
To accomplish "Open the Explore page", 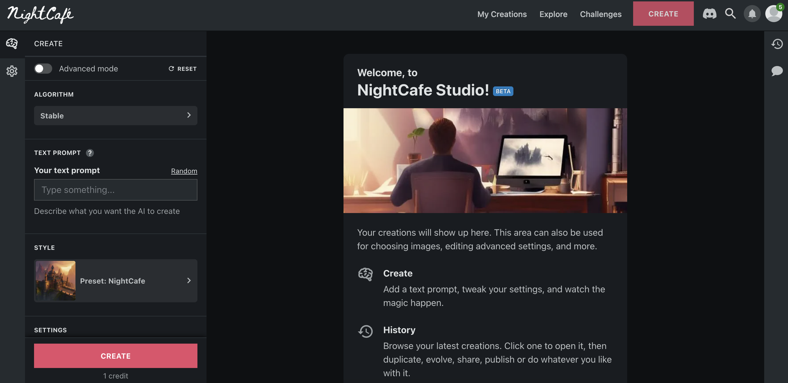I will [x=553, y=14].
